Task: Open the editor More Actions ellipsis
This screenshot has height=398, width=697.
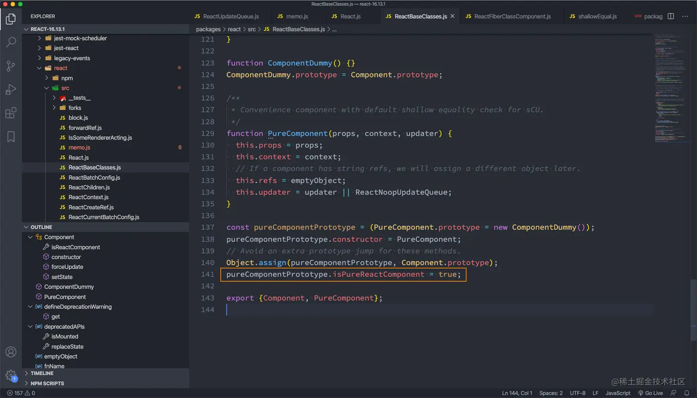Action: pos(685,16)
